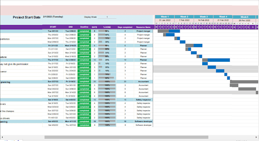
Task: Select the Sat 2/12/22 end date cell
Action: point(70,49)
